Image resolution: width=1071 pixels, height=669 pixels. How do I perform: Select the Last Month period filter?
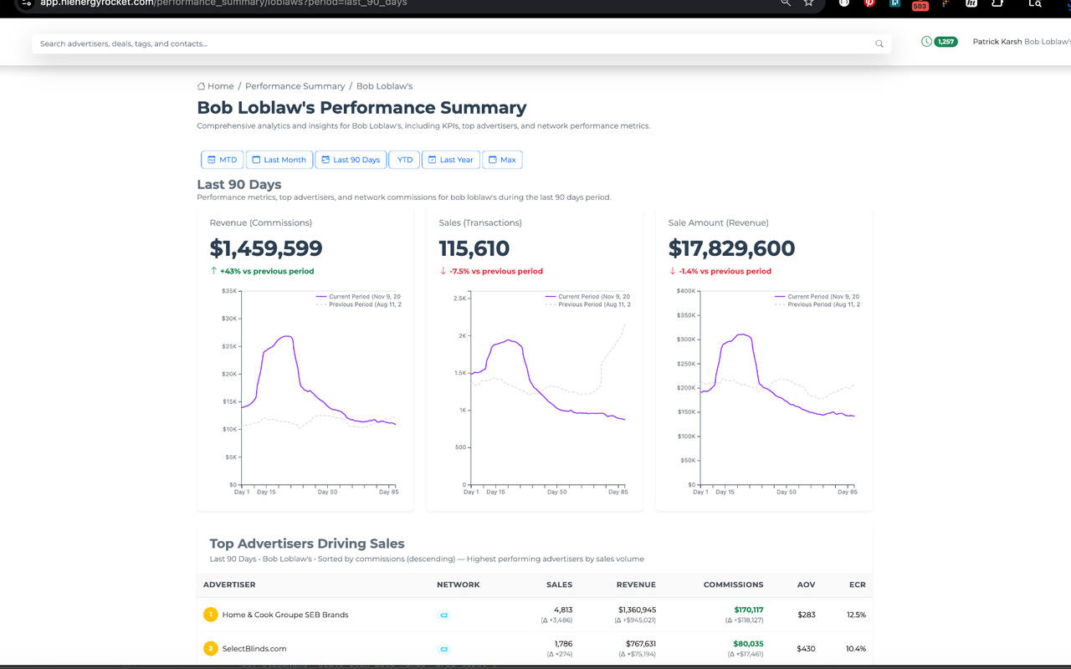279,160
